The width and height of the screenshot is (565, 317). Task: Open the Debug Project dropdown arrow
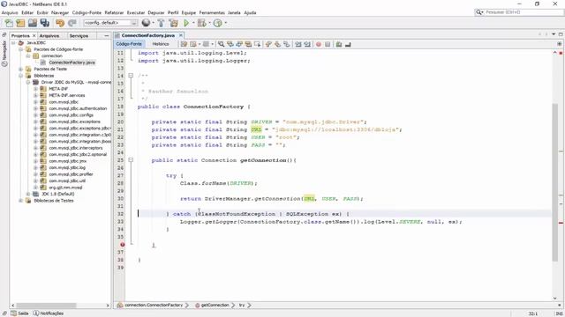point(209,23)
